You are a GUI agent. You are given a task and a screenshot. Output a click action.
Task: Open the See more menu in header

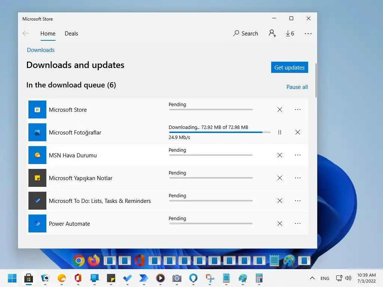(308, 33)
